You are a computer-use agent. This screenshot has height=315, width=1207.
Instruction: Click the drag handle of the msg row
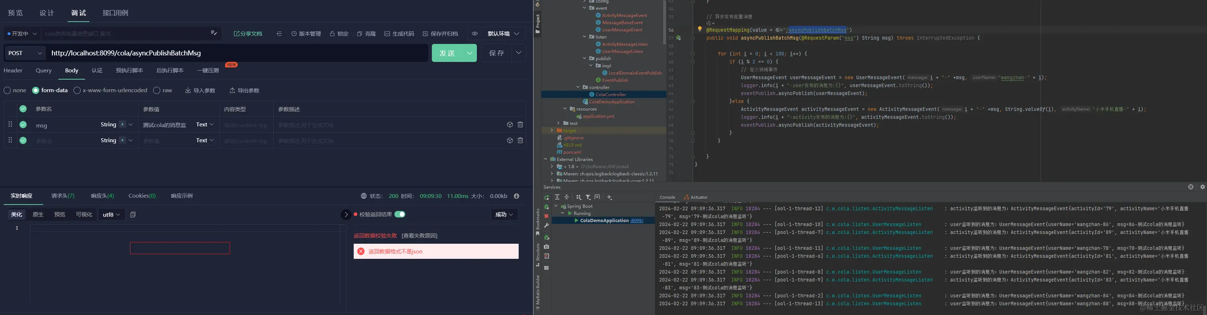tap(10, 124)
